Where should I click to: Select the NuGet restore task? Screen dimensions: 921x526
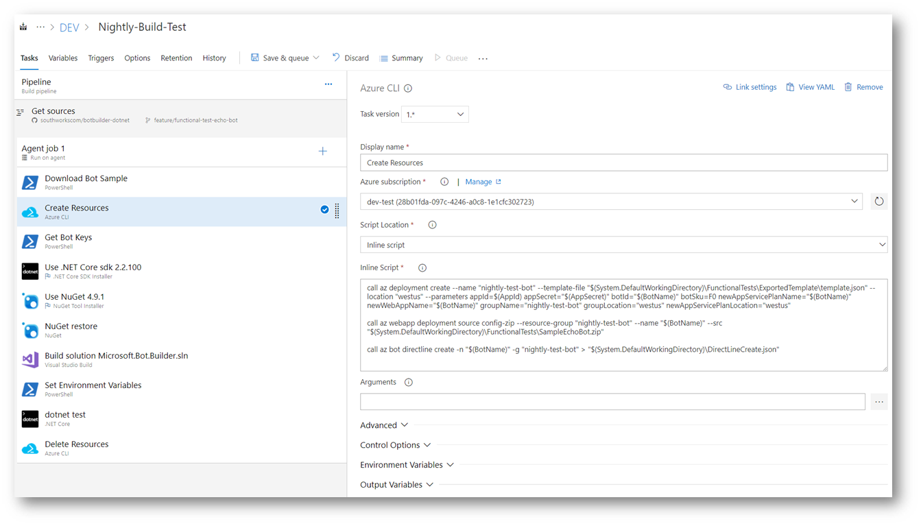coord(182,331)
